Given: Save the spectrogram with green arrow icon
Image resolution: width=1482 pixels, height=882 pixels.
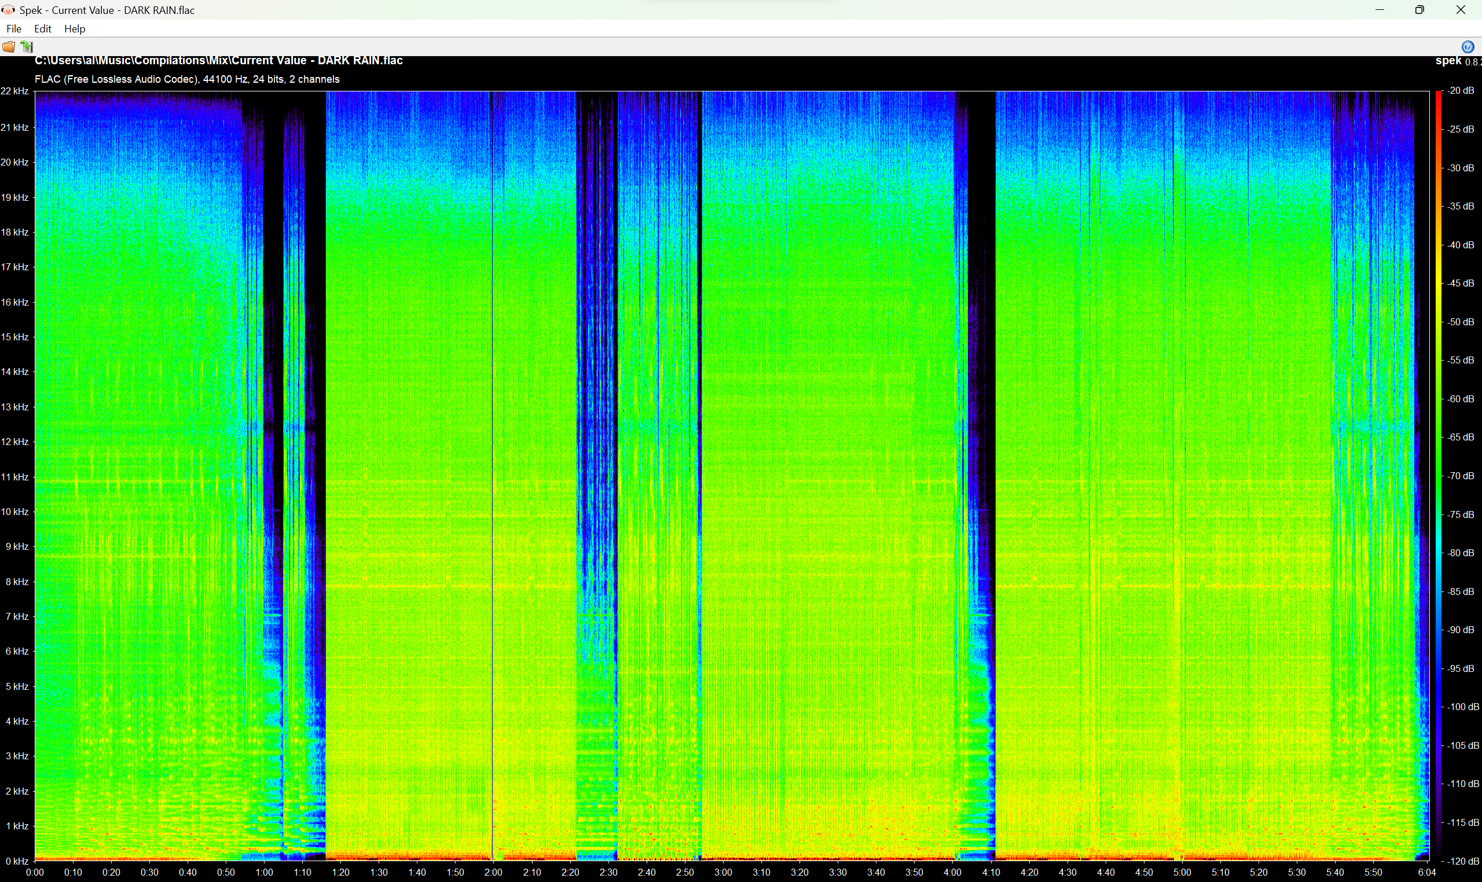Looking at the screenshot, I should click(x=27, y=46).
